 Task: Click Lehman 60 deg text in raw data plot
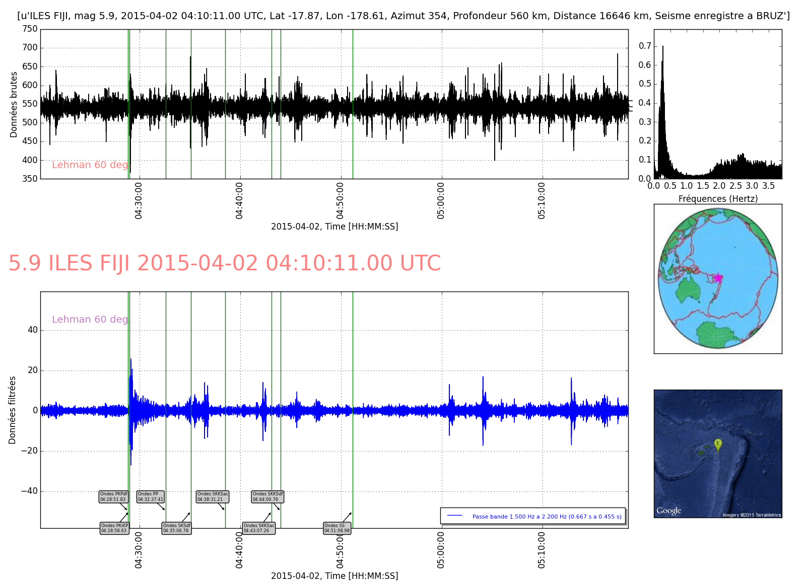[90, 165]
